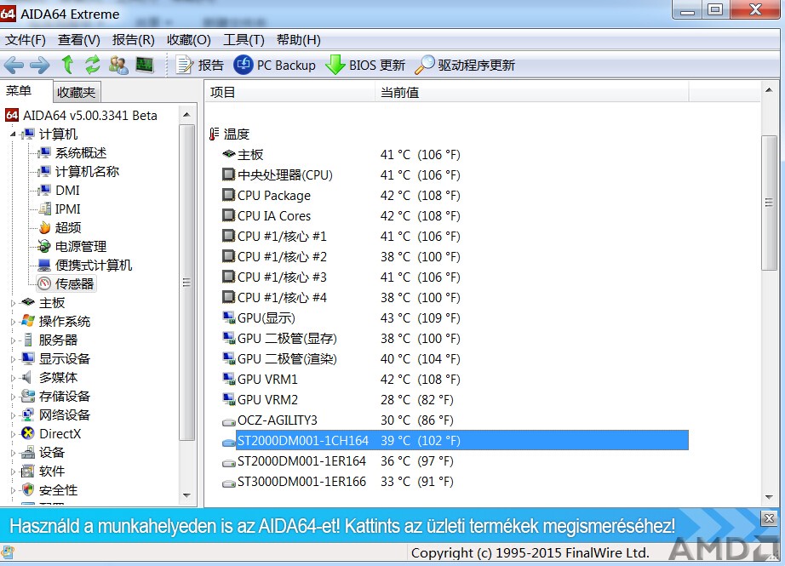Image resolution: width=785 pixels, height=566 pixels.
Task: Expand the 安全性 tree node
Action: tap(14, 490)
